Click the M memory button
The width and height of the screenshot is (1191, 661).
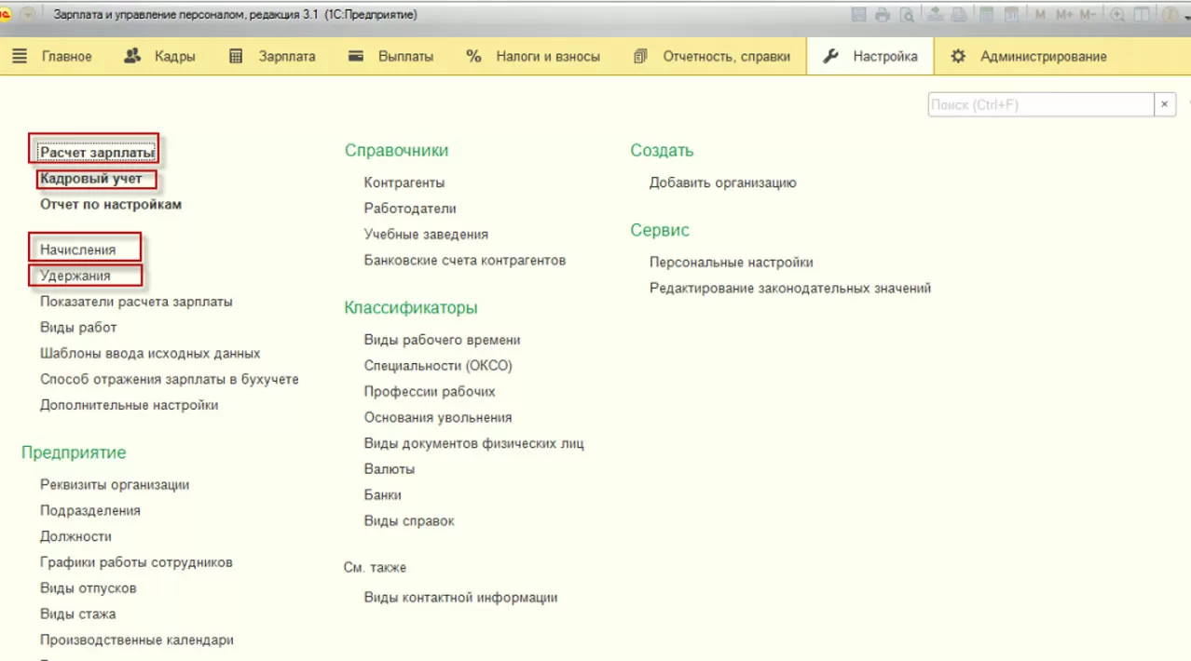[1041, 15]
